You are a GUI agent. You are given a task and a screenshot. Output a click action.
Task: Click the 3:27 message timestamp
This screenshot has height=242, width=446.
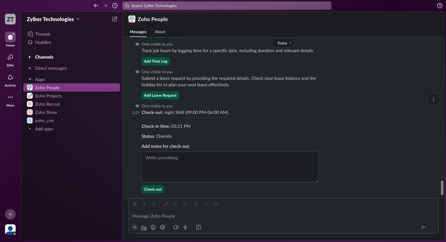point(136,113)
